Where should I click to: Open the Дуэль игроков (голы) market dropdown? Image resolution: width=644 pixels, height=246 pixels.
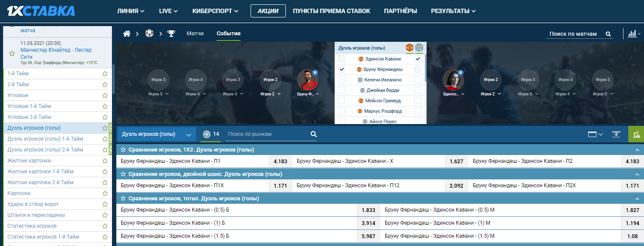(156, 134)
